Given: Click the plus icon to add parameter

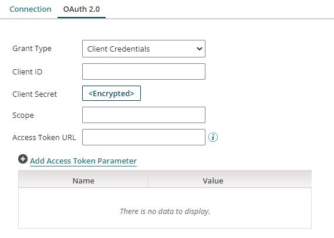Looking at the screenshot, I should click(x=23, y=159).
